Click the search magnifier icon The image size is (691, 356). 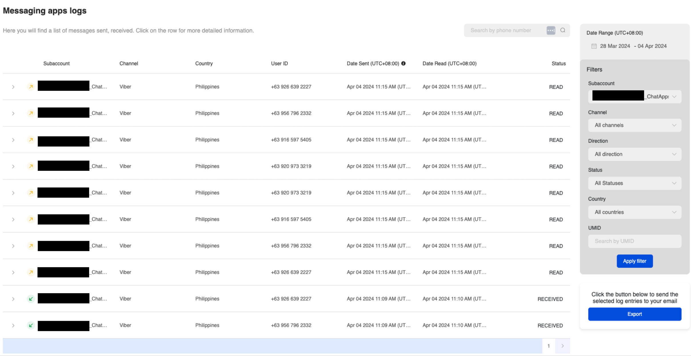tap(562, 30)
